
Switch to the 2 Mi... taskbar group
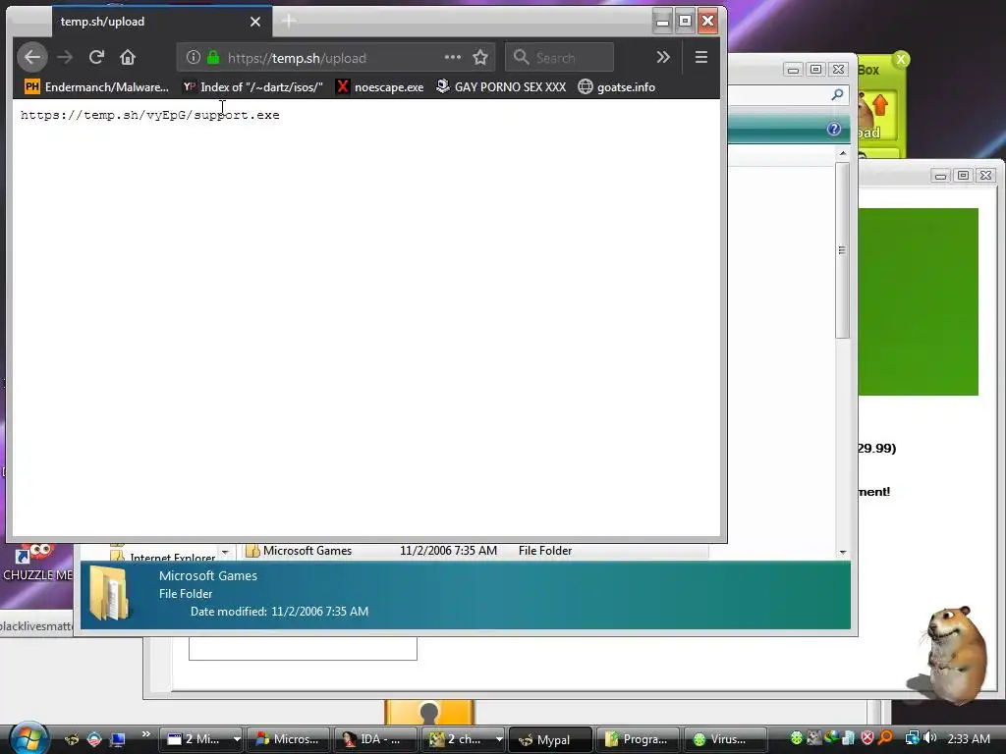(x=196, y=739)
